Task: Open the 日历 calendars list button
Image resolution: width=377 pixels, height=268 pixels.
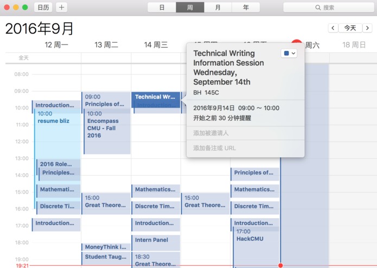Action: tap(43, 8)
